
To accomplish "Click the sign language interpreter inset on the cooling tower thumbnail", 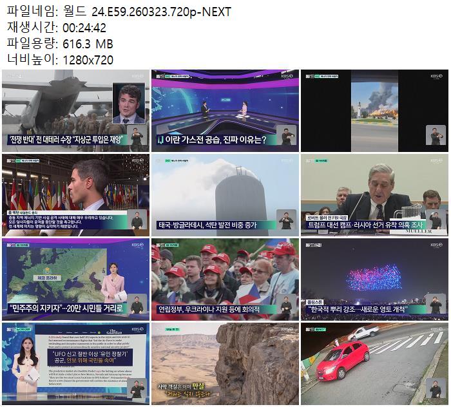I will [x=285, y=219].
